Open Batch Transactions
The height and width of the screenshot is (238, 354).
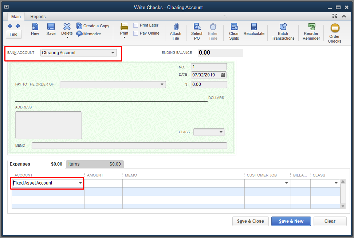[x=283, y=32]
